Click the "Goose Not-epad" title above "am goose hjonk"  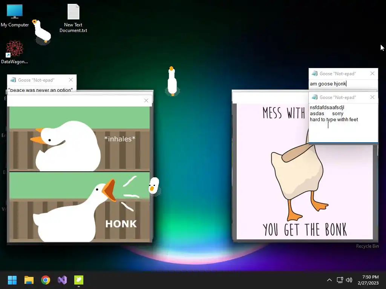click(x=338, y=74)
